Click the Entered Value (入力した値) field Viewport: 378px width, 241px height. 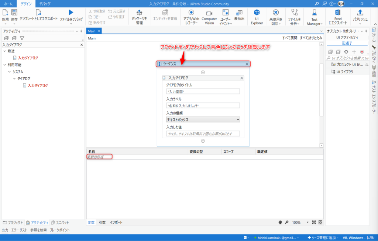[203, 133]
